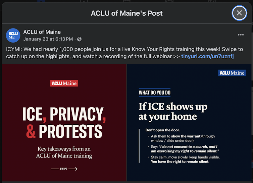The image size is (253, 183).
Task: Open the three-dot post options menu
Action: pyautogui.click(x=241, y=35)
